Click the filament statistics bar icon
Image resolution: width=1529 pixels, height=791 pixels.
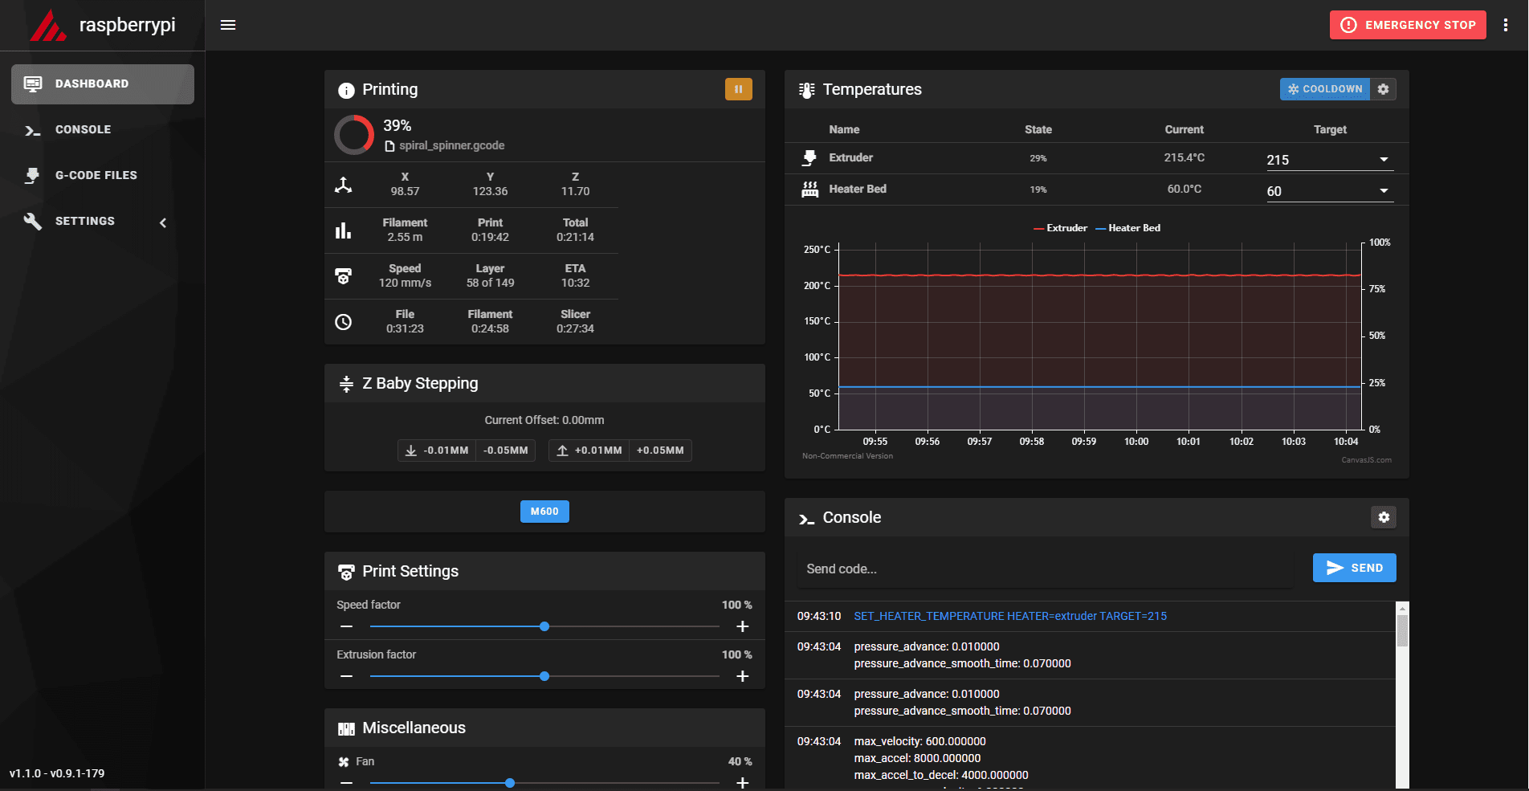[343, 230]
